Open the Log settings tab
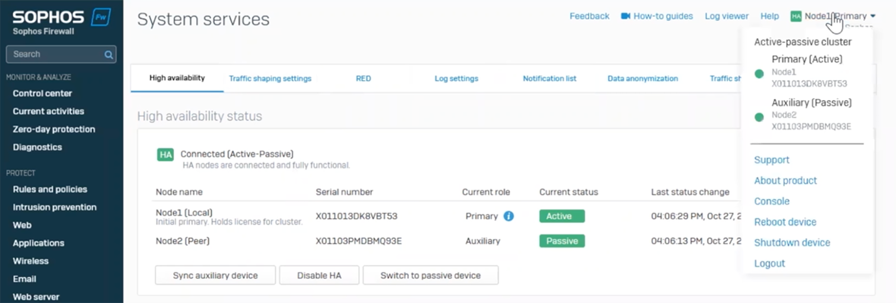 point(456,78)
